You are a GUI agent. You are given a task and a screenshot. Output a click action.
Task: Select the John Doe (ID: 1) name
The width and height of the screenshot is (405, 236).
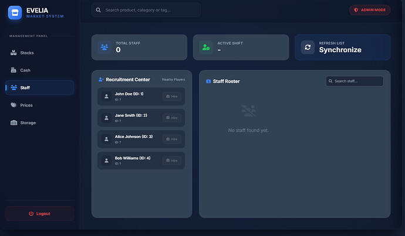tap(129, 94)
